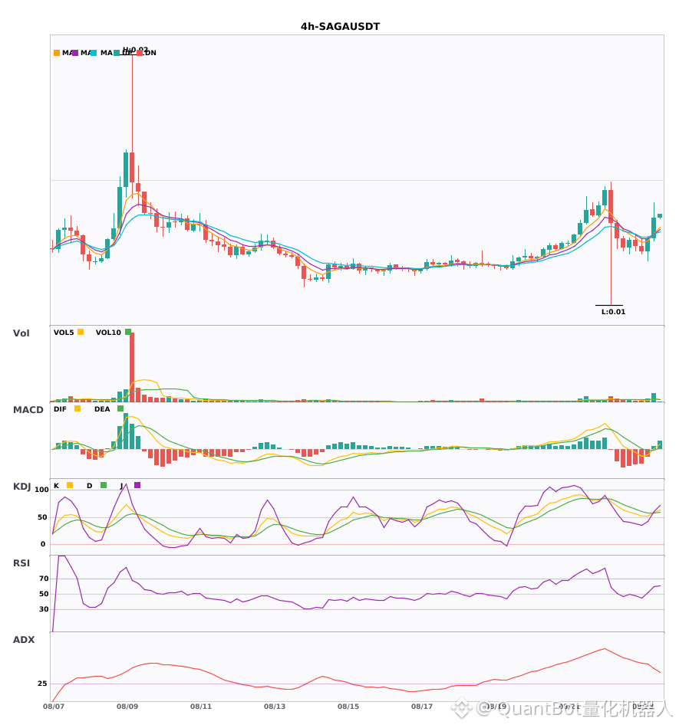
Task: Click the 08/15 date label
Action: point(348,707)
